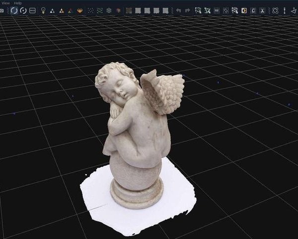Select the highlighted orbit rotation tool

click(x=14, y=10)
